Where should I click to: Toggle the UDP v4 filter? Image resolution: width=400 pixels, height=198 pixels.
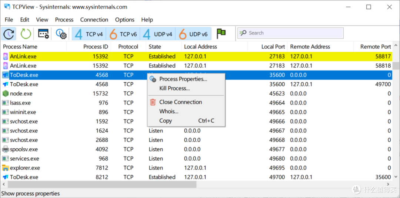pos(158,34)
